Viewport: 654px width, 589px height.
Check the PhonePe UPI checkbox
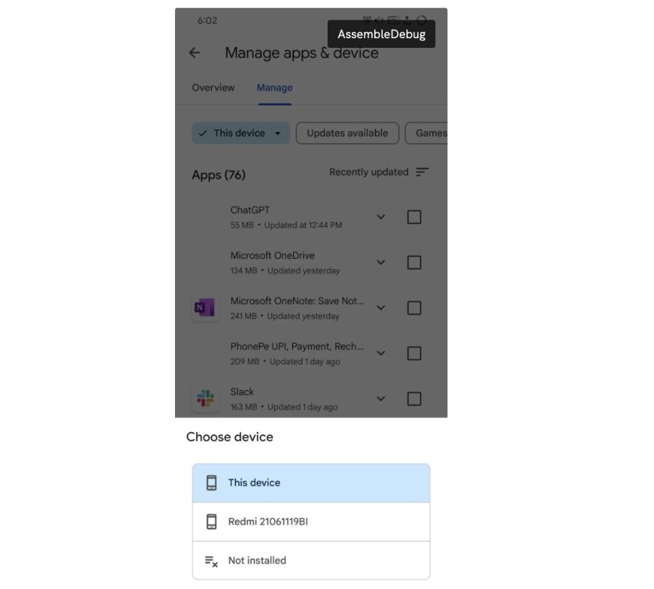click(x=414, y=353)
